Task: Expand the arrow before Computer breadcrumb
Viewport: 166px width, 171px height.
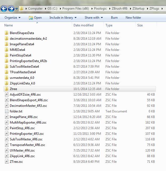Action: [x=26, y=9]
